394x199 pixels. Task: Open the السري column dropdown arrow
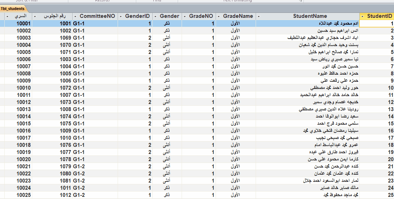pyautogui.click(x=8, y=16)
